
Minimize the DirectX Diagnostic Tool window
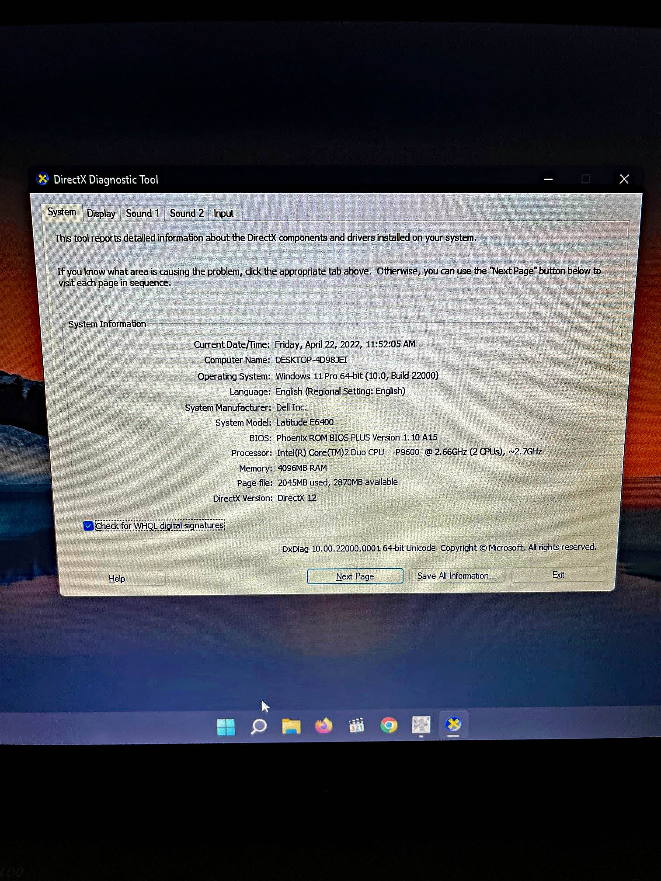548,179
